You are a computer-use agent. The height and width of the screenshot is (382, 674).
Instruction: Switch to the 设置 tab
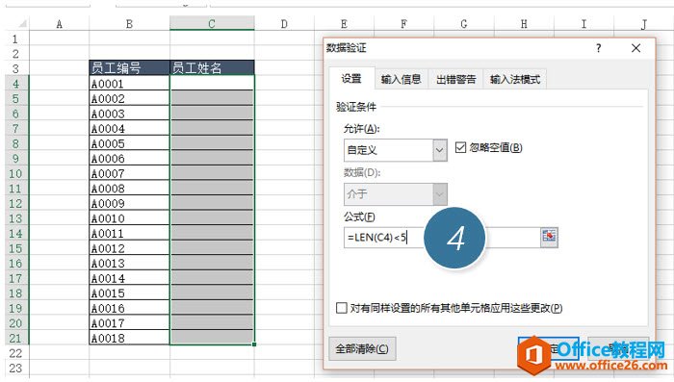tap(351, 79)
